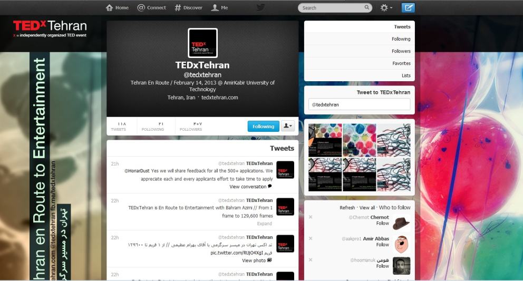
Task: View the 118 tweets count
Action: (119, 126)
